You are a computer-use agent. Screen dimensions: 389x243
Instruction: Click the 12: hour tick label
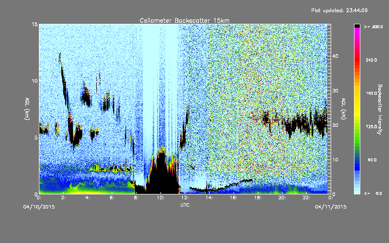(x=185, y=198)
